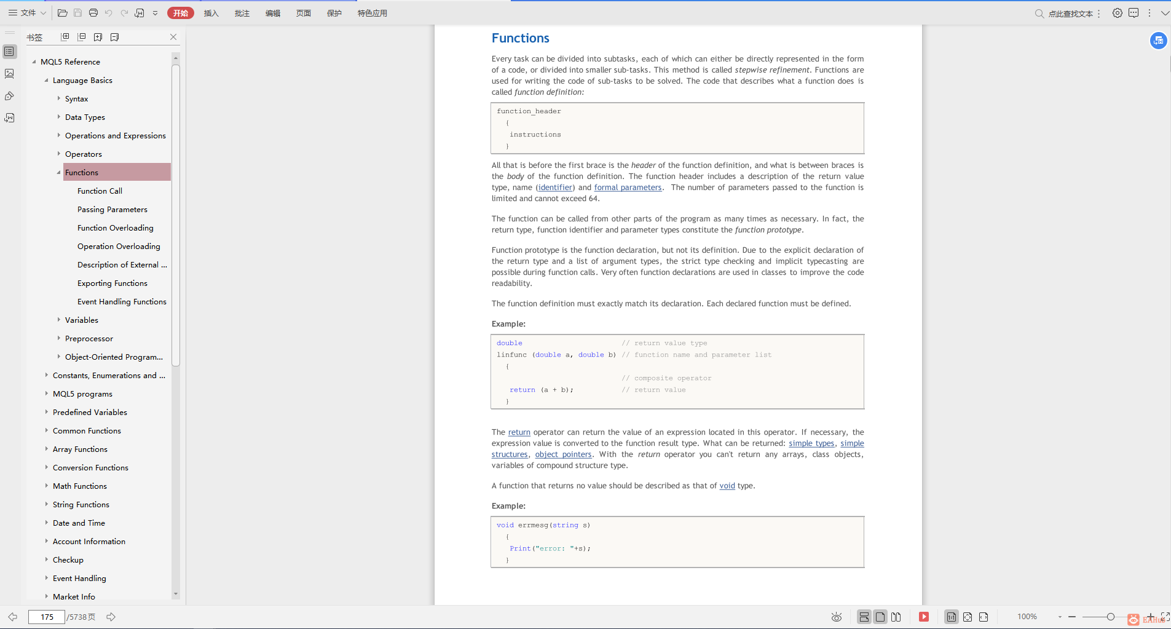Switch to the 批注 tab
1171x629 pixels.
tap(242, 13)
